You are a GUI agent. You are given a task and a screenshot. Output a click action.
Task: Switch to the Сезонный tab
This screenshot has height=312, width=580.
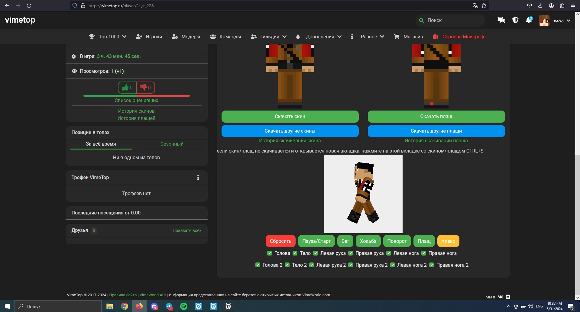[172, 144]
